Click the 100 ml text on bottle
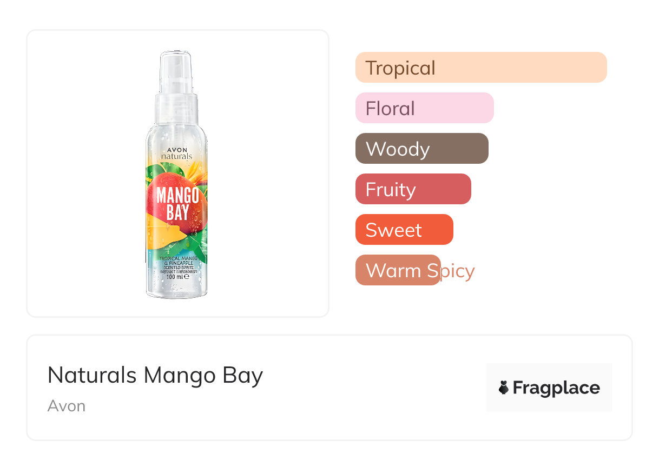The image size is (659, 467). [177, 276]
